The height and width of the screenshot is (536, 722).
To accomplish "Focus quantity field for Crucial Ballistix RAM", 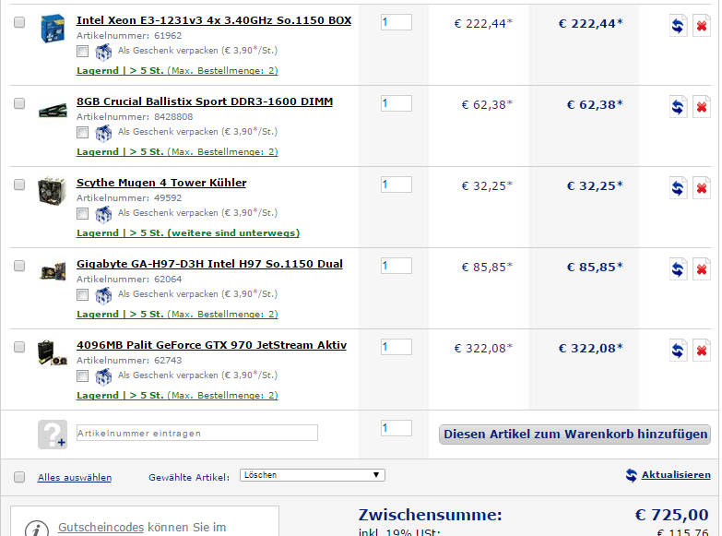I will tap(396, 103).
